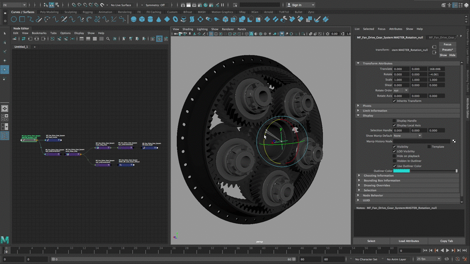Collapse the Transform Attributes section
The image size is (470, 264).
click(x=358, y=63)
